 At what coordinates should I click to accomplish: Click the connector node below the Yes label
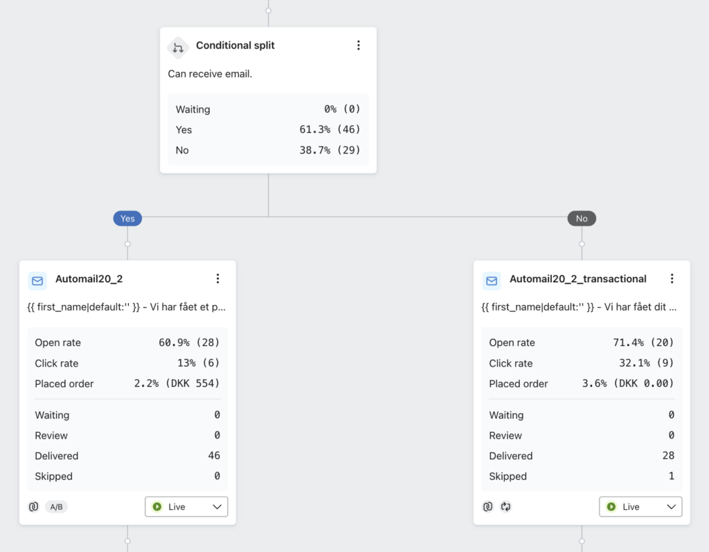[x=127, y=243]
